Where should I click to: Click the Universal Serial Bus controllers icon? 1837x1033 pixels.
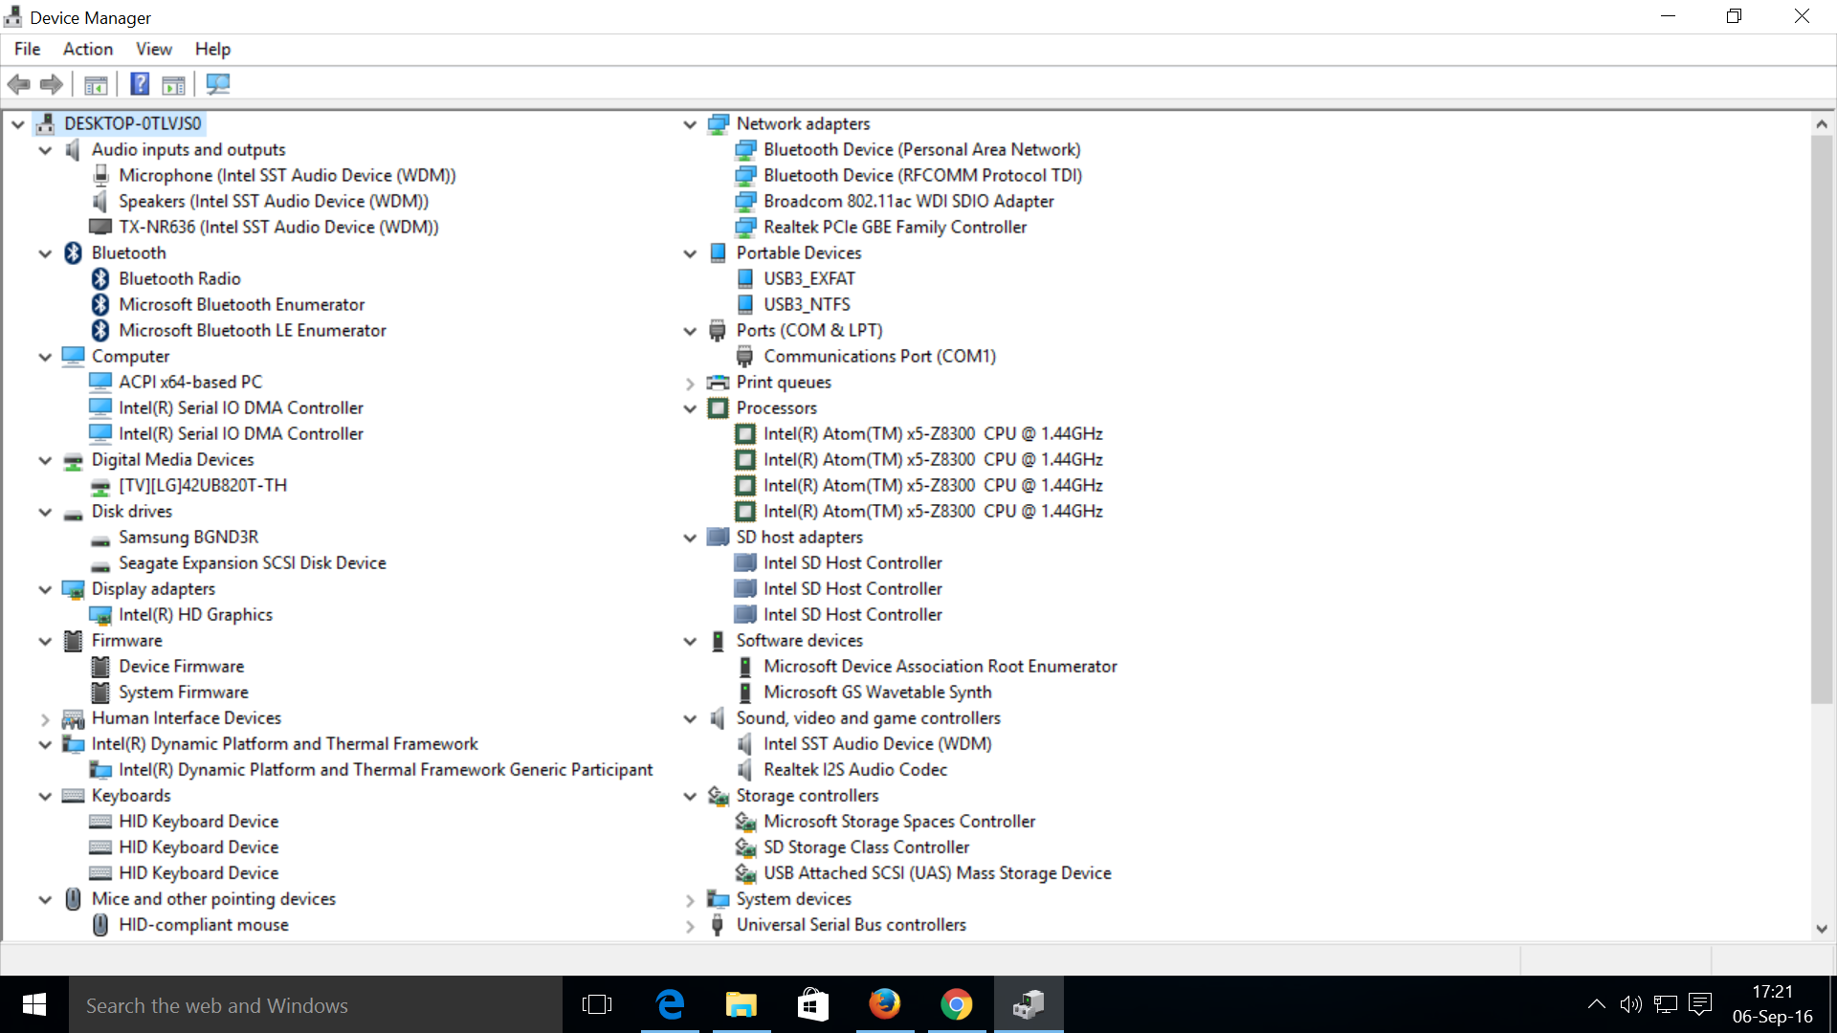718,924
